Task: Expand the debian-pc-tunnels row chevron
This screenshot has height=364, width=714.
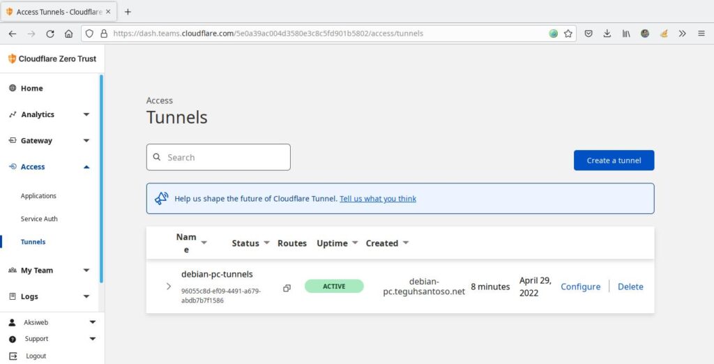Action: click(x=169, y=287)
